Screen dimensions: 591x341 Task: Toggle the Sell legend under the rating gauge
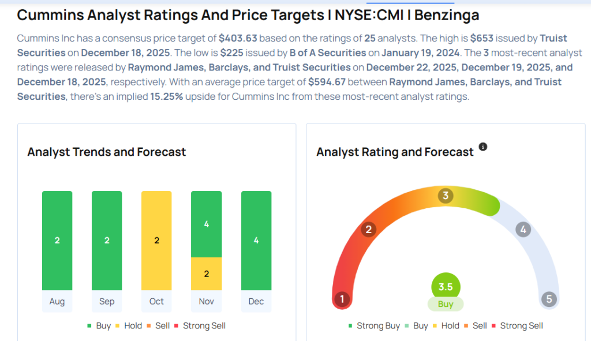476,325
